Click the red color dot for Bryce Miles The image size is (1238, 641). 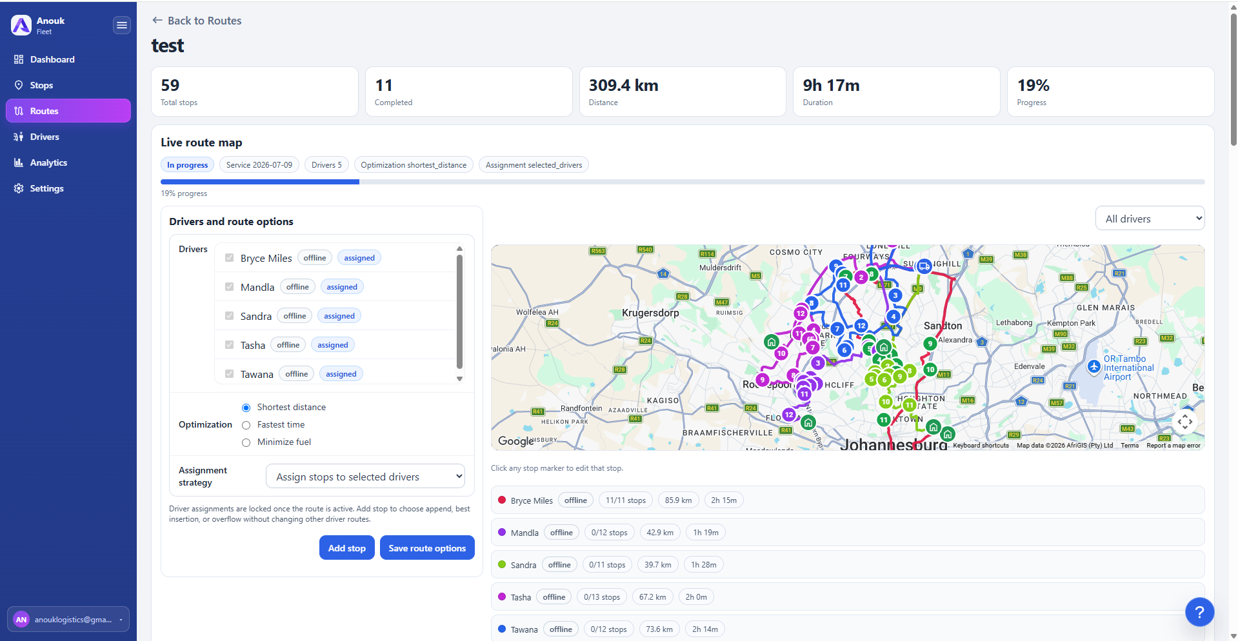(502, 500)
